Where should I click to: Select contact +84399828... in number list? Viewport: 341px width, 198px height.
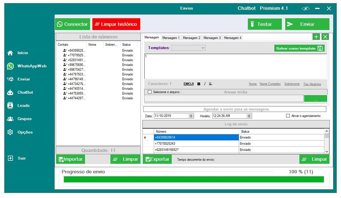point(74,51)
